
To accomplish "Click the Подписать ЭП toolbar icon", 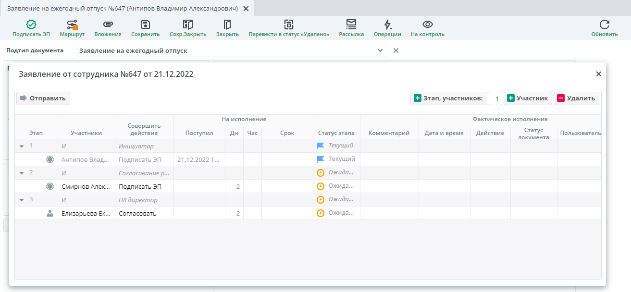I will point(31,25).
